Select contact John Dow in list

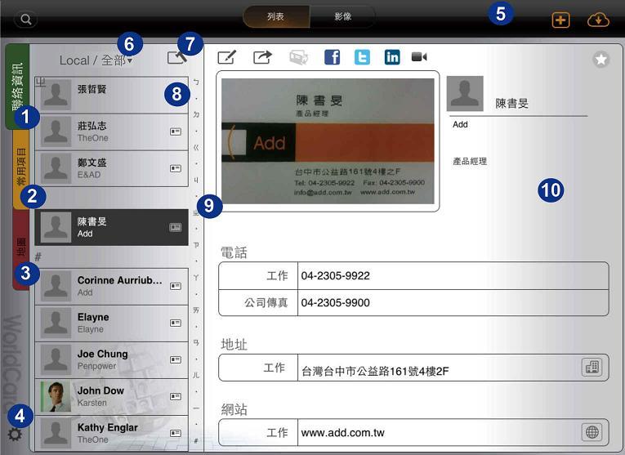[111, 396]
